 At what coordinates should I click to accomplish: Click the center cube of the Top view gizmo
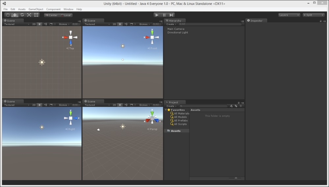coord(71,37)
